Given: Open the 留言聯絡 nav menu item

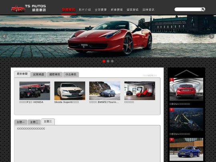Looking at the screenshot, I should tap(133, 10).
